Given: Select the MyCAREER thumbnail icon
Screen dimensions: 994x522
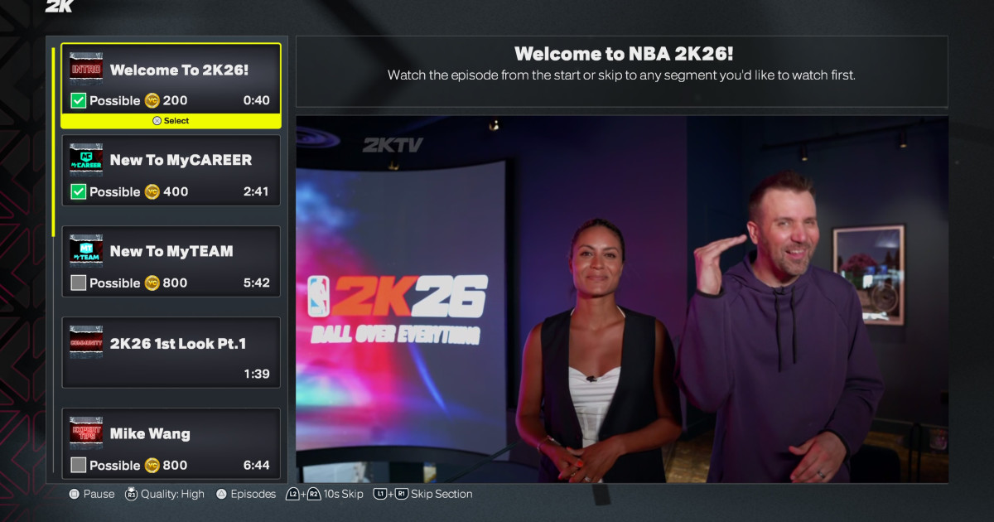Looking at the screenshot, I should [x=86, y=159].
